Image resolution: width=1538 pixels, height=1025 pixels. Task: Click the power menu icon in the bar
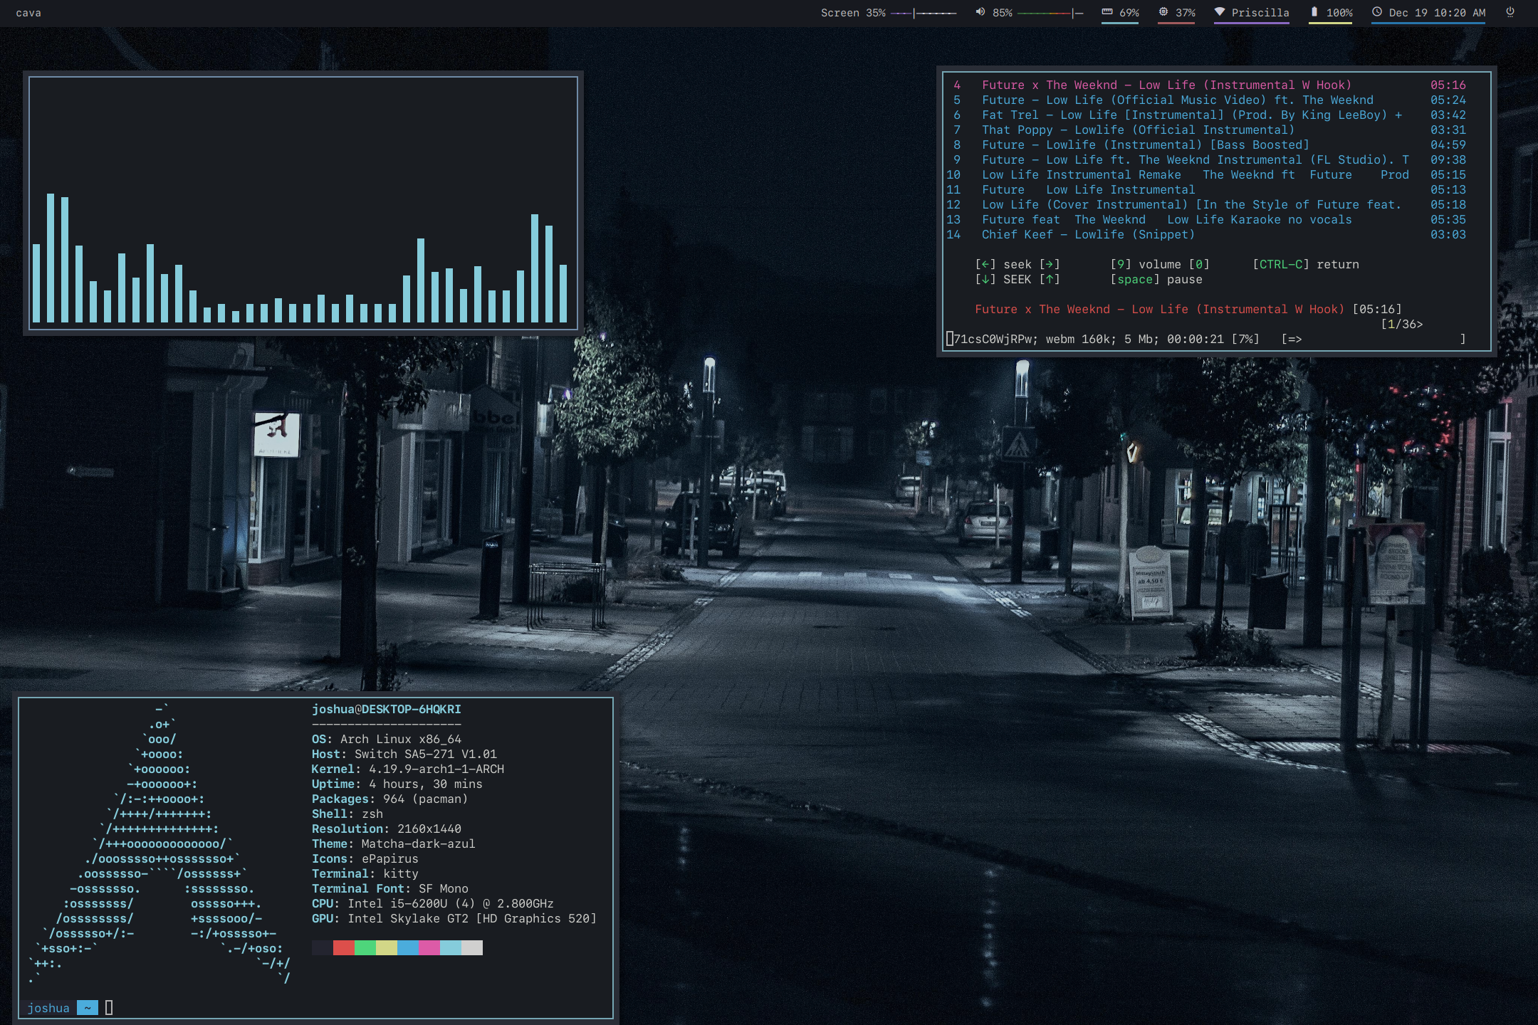coord(1510,12)
